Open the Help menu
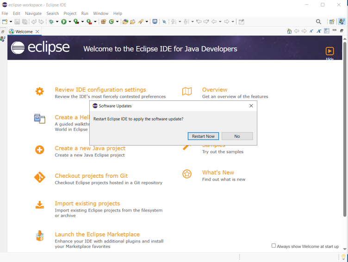The width and height of the screenshot is (348, 262). (x=118, y=13)
